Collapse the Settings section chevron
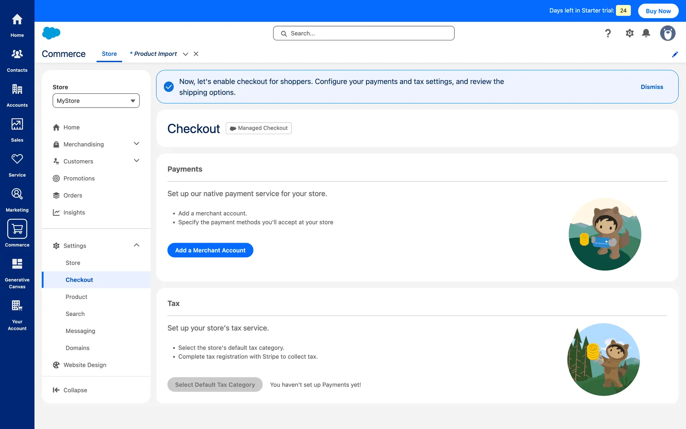This screenshot has height=429, width=686. (x=136, y=245)
